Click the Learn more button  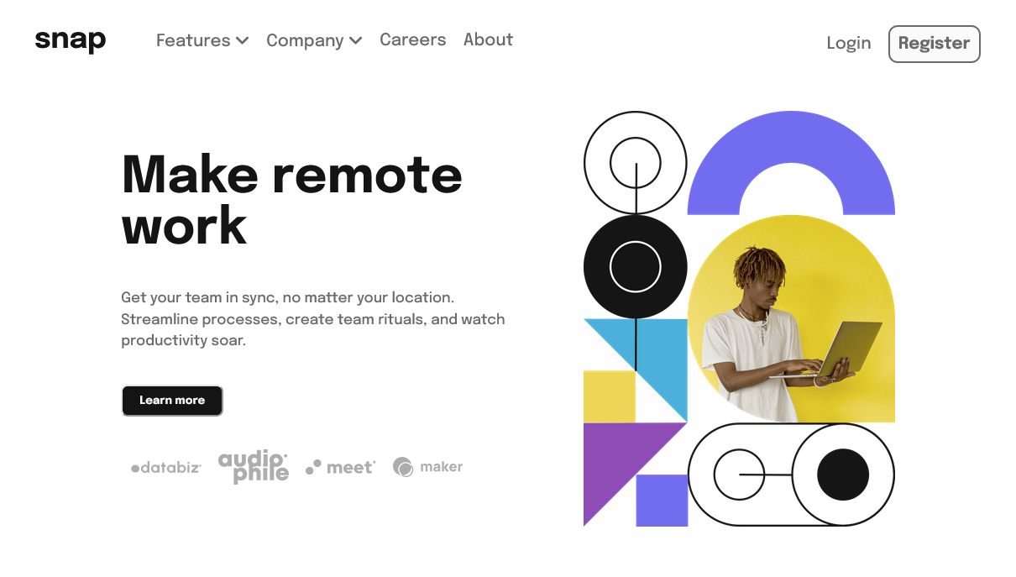(172, 401)
